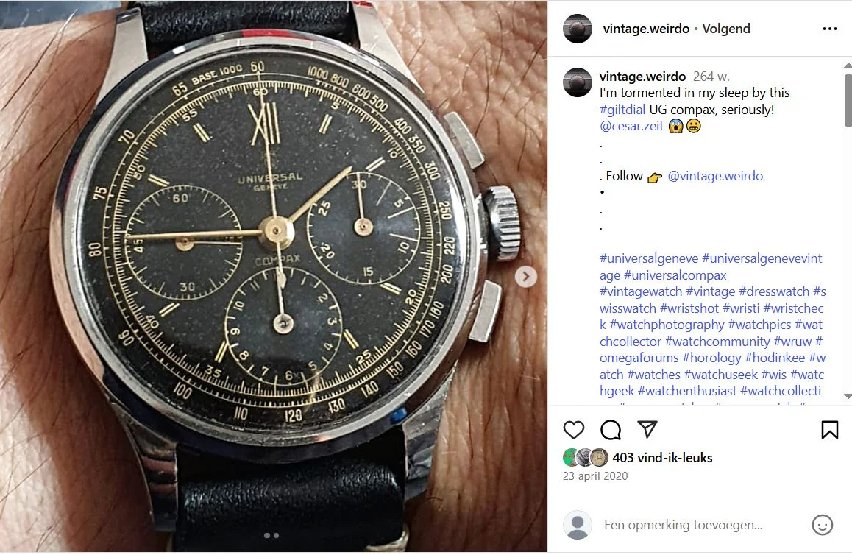
Task: Click the caption scrollbar down arrow
Action: (x=848, y=397)
